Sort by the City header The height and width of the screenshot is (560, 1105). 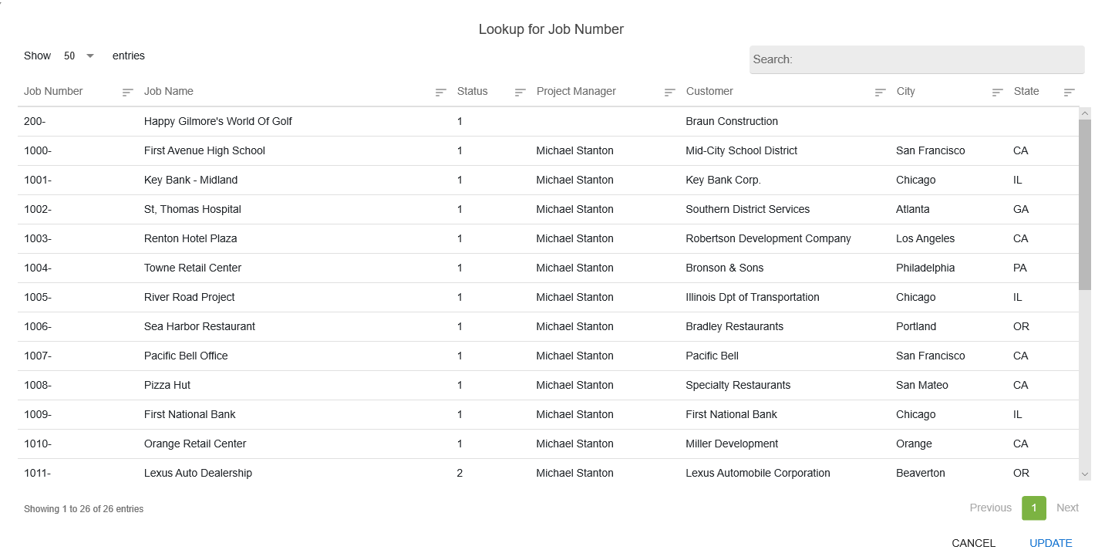906,91
